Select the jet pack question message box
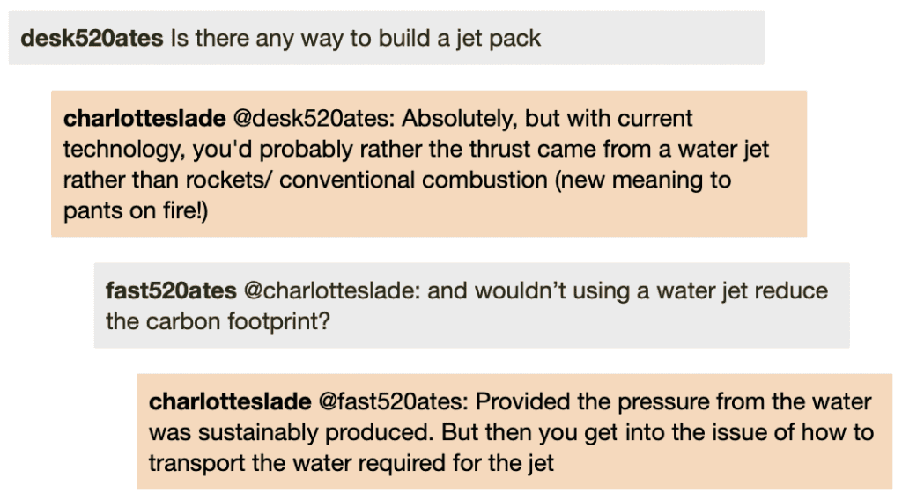The width and height of the screenshot is (902, 500). coord(386,37)
